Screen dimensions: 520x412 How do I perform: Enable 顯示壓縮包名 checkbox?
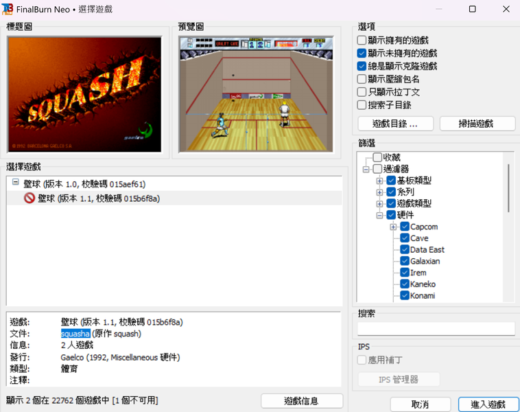(362, 79)
